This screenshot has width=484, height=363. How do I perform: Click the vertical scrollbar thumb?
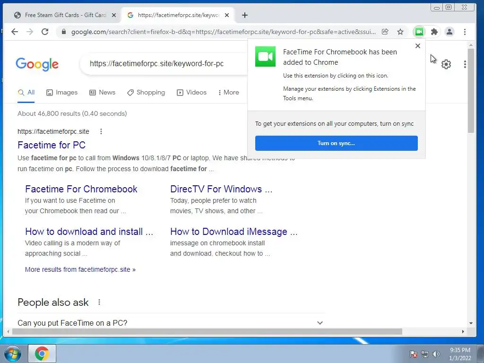[x=471, y=91]
